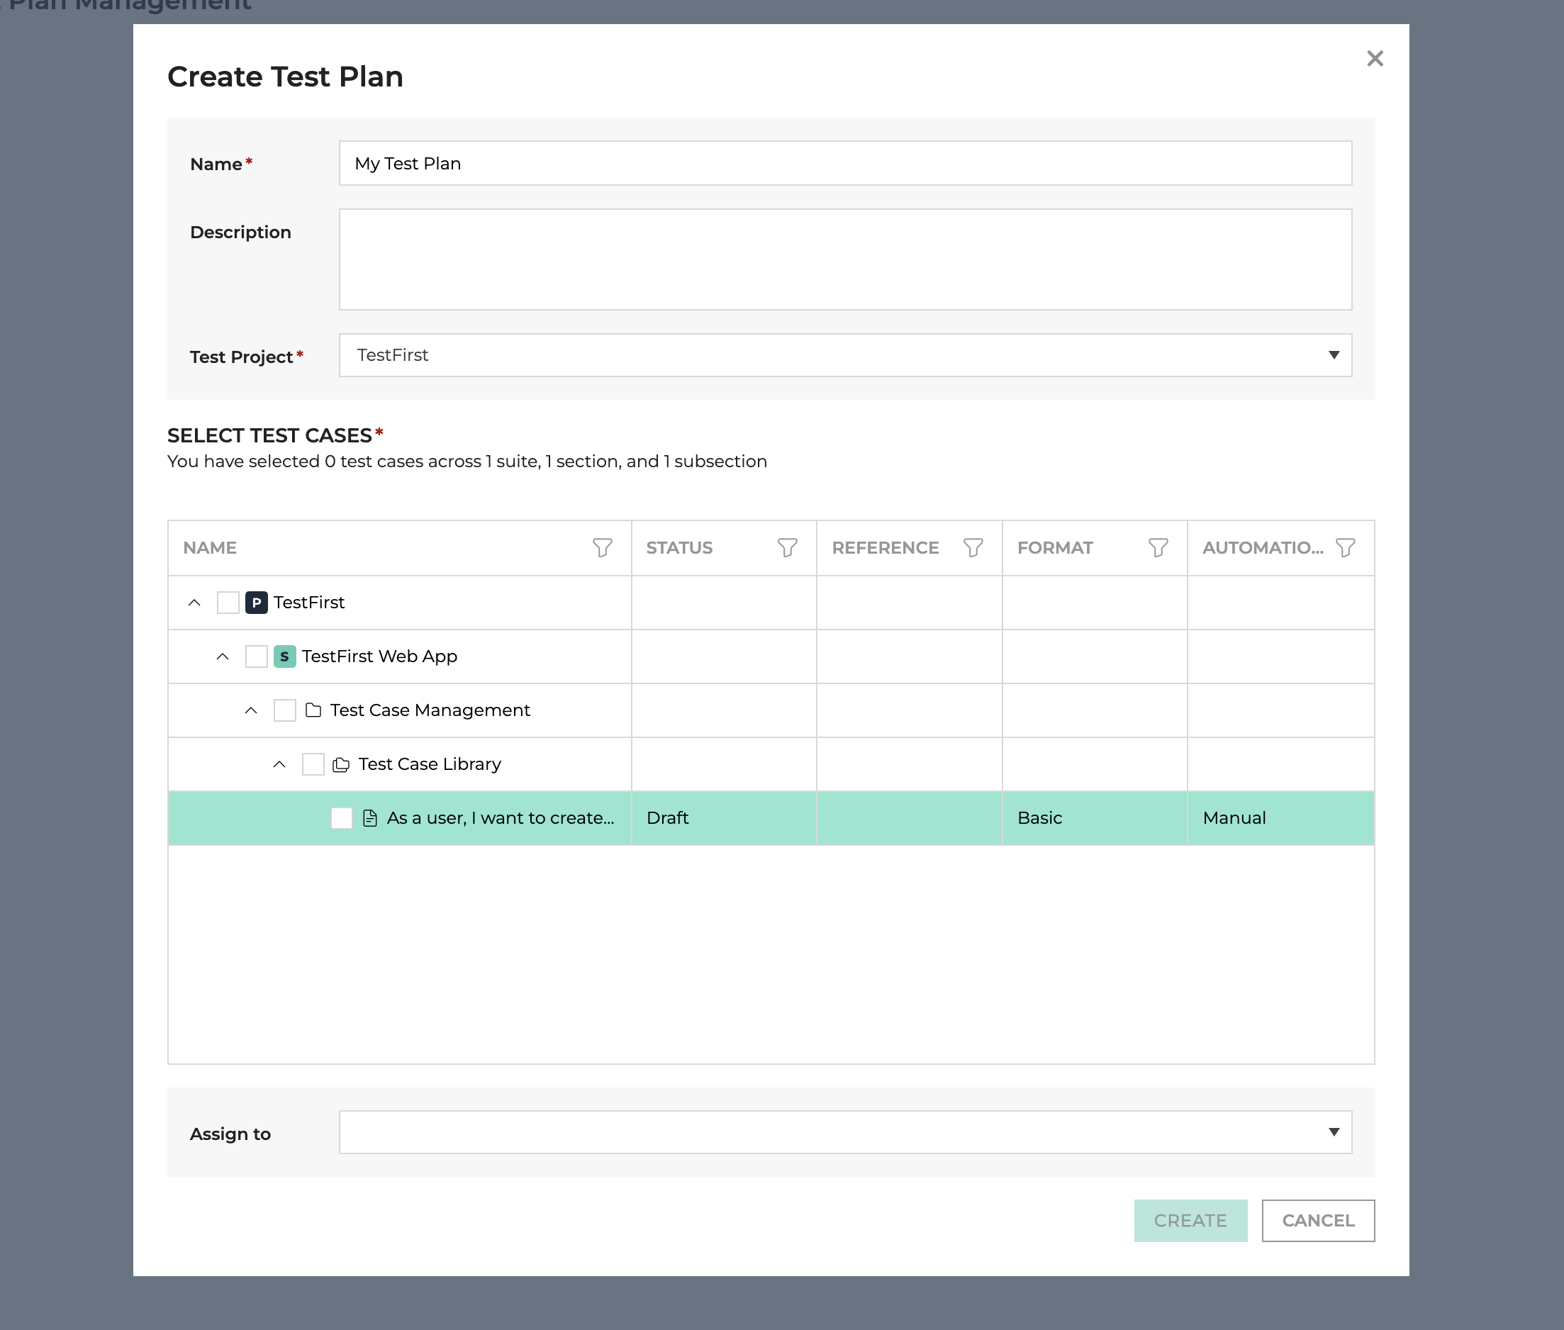
Task: Check the TestFirst project checkbox
Action: pyautogui.click(x=227, y=603)
